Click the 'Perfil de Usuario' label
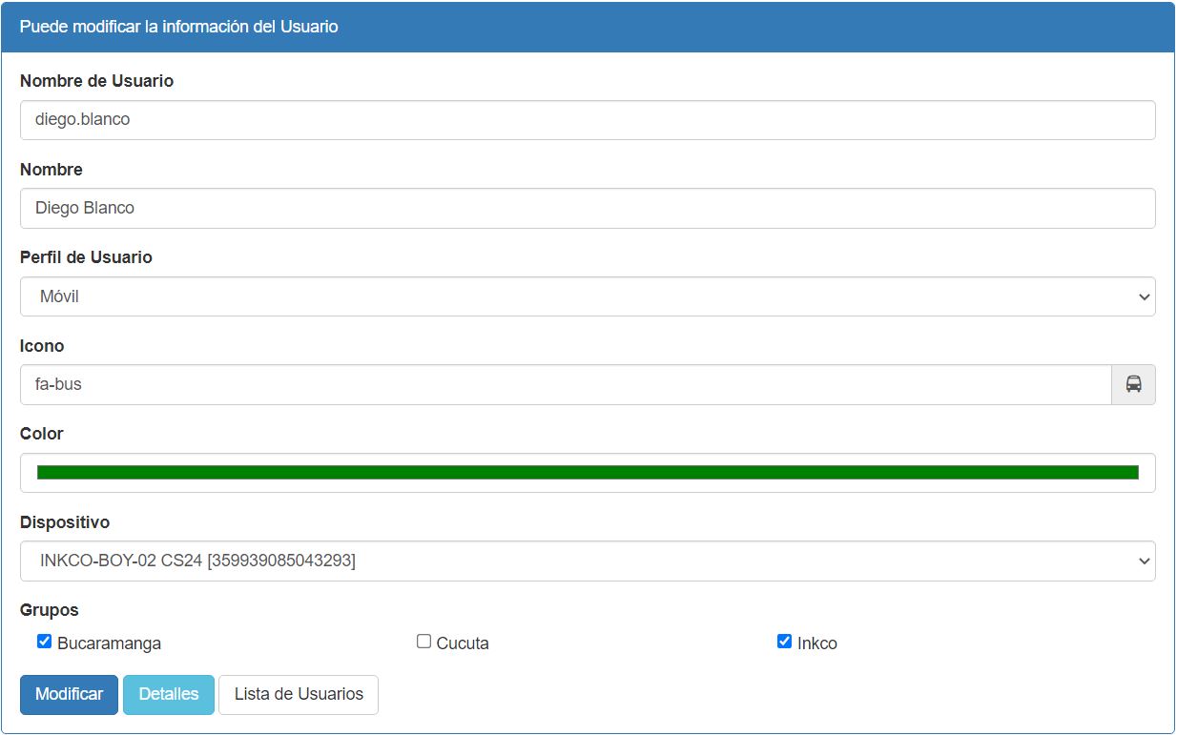Image resolution: width=1177 pixels, height=735 pixels. (86, 257)
